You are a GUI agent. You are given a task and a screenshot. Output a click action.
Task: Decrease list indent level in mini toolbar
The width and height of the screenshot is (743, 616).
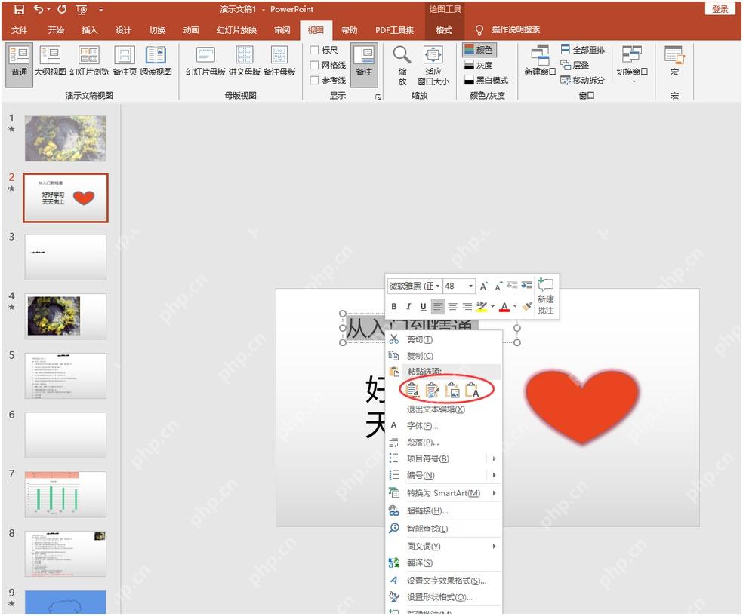512,287
